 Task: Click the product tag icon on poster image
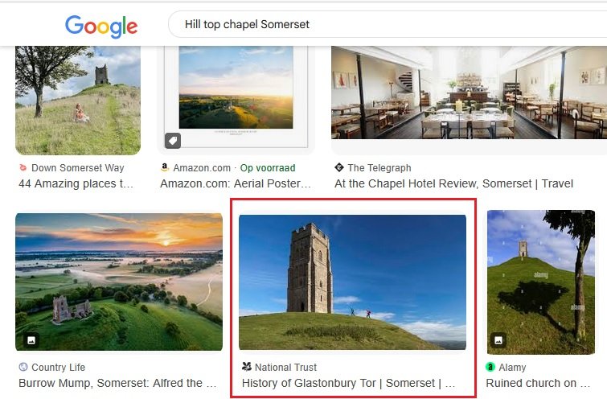click(x=173, y=141)
